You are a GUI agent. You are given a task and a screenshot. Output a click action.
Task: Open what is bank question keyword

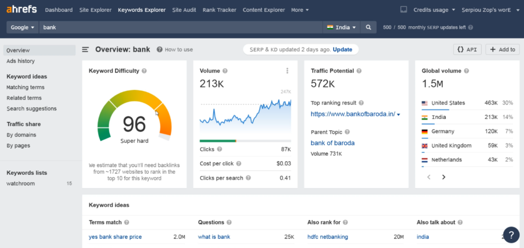(x=214, y=237)
